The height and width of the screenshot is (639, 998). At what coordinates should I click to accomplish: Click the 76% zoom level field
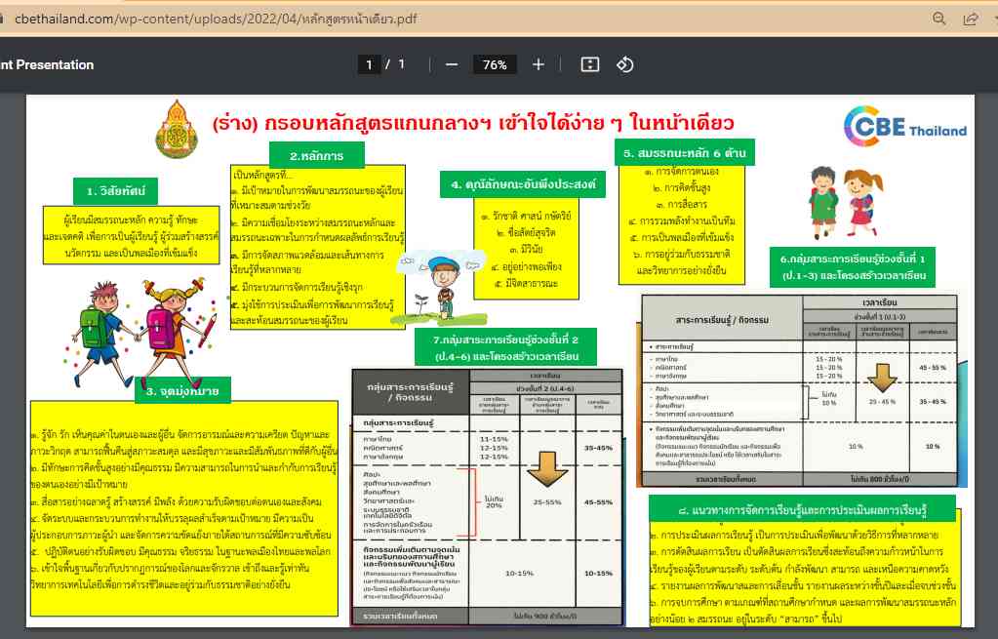click(x=495, y=64)
